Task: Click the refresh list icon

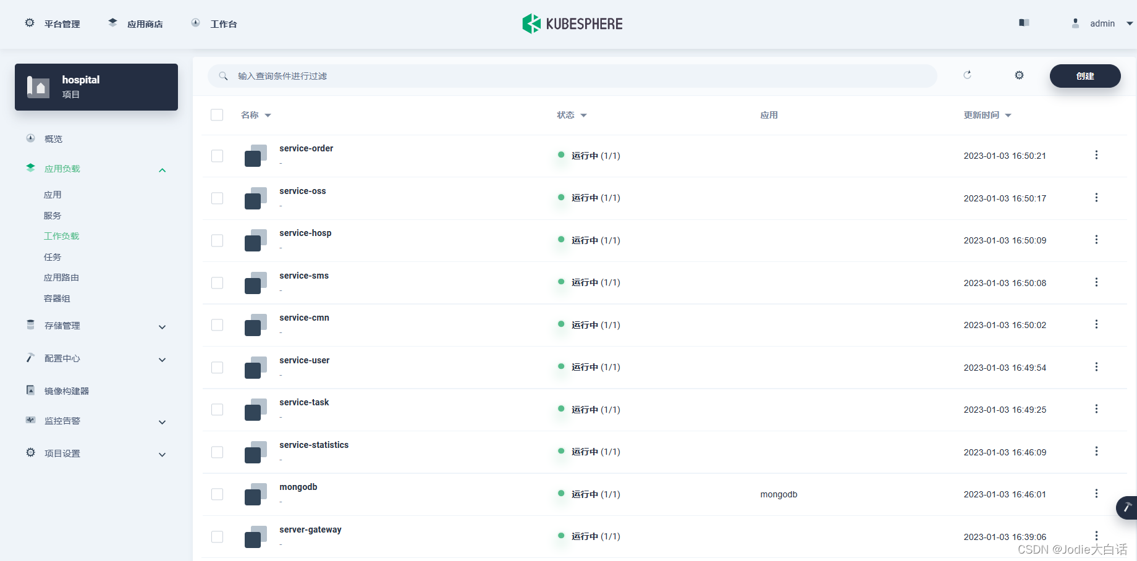Action: (967, 75)
